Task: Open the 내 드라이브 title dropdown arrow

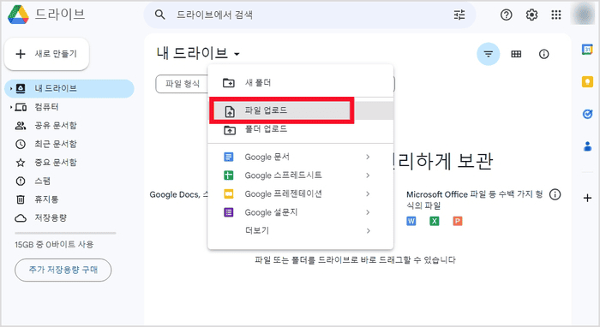Action: point(237,54)
